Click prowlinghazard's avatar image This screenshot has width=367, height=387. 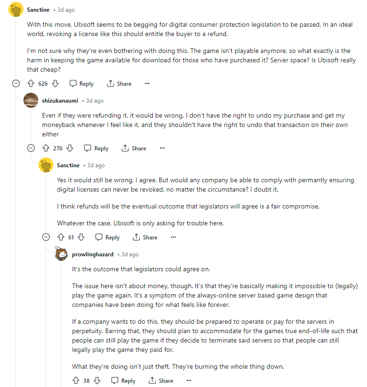61,254
